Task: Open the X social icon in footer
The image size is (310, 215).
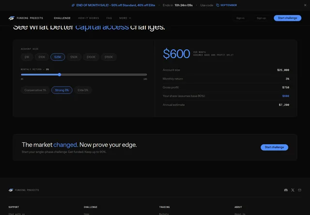Action: (x=293, y=190)
